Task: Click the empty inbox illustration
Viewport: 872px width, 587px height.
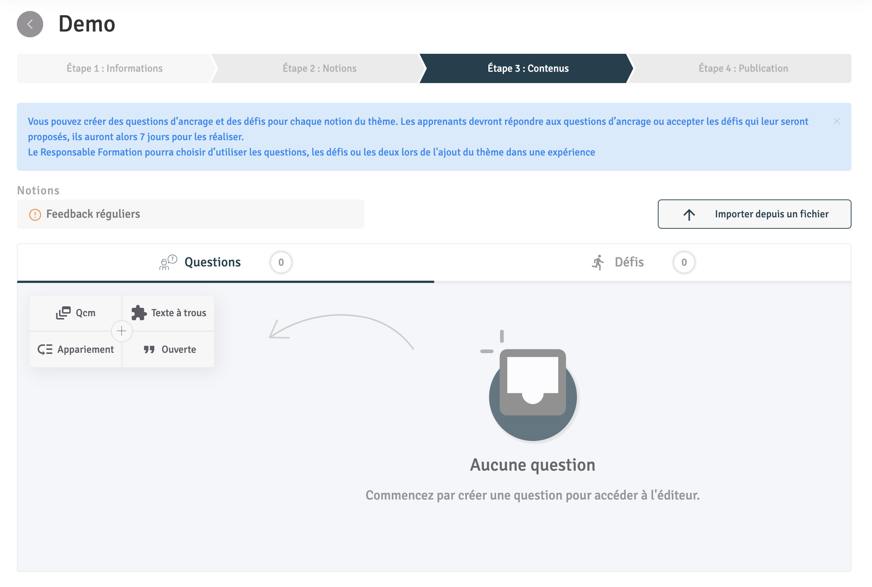Action: coord(532,389)
